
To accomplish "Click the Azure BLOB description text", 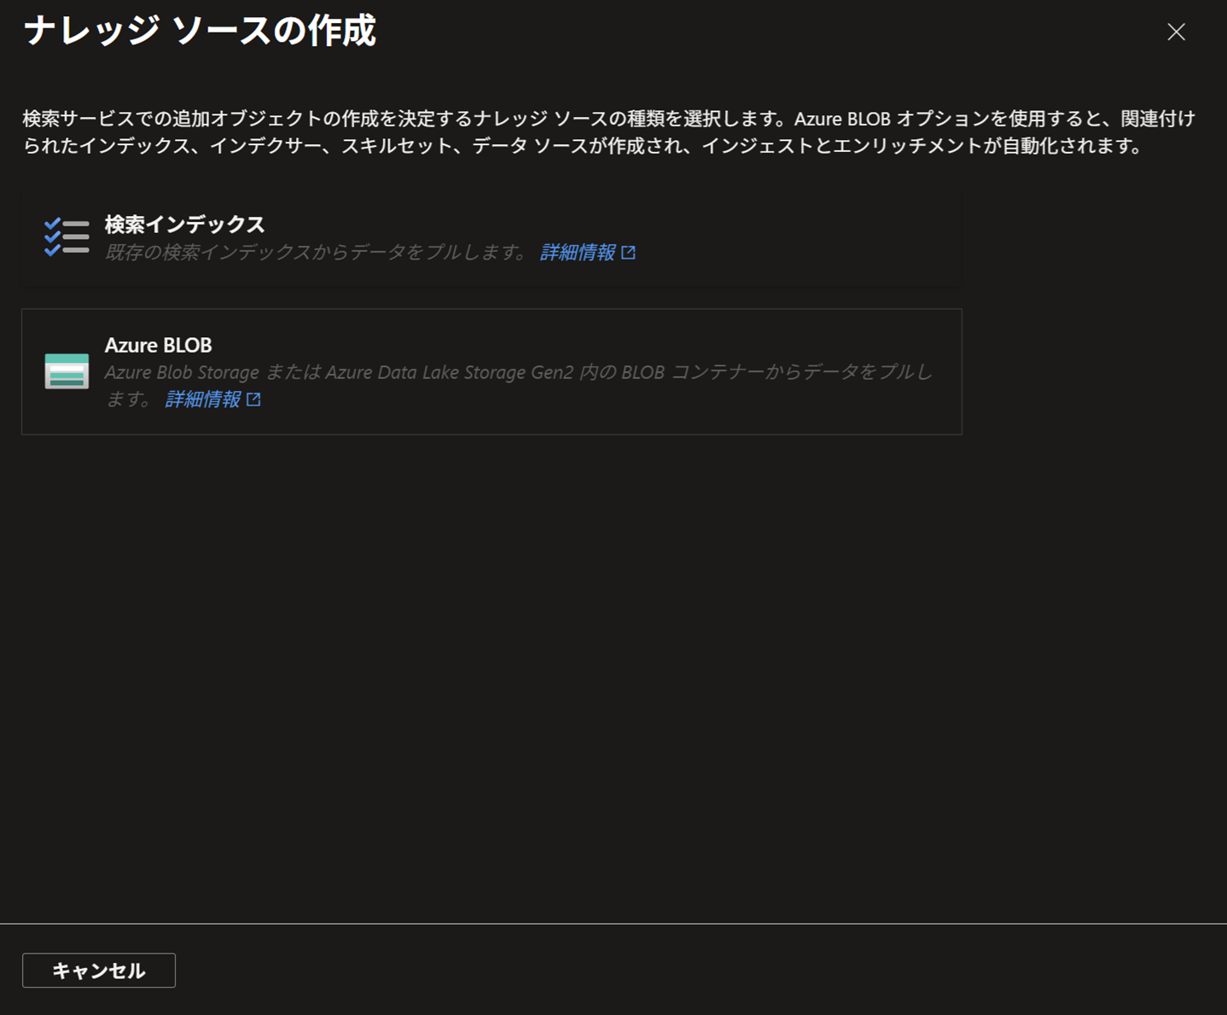I will (519, 385).
